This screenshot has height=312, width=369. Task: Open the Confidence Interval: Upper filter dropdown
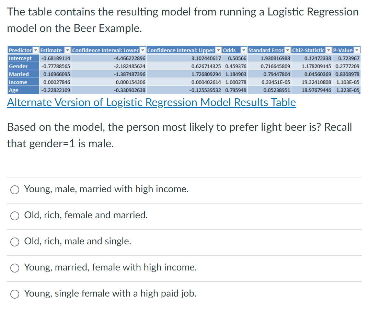pos(219,50)
